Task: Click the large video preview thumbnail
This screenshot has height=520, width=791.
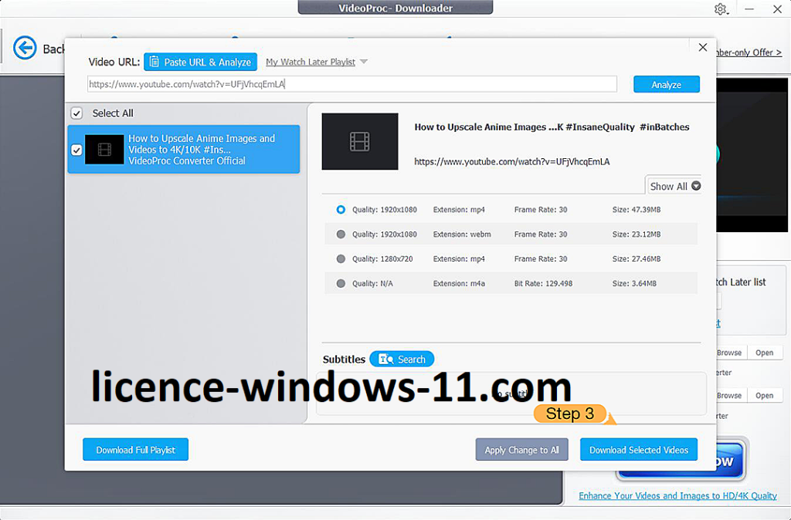Action: [360, 142]
